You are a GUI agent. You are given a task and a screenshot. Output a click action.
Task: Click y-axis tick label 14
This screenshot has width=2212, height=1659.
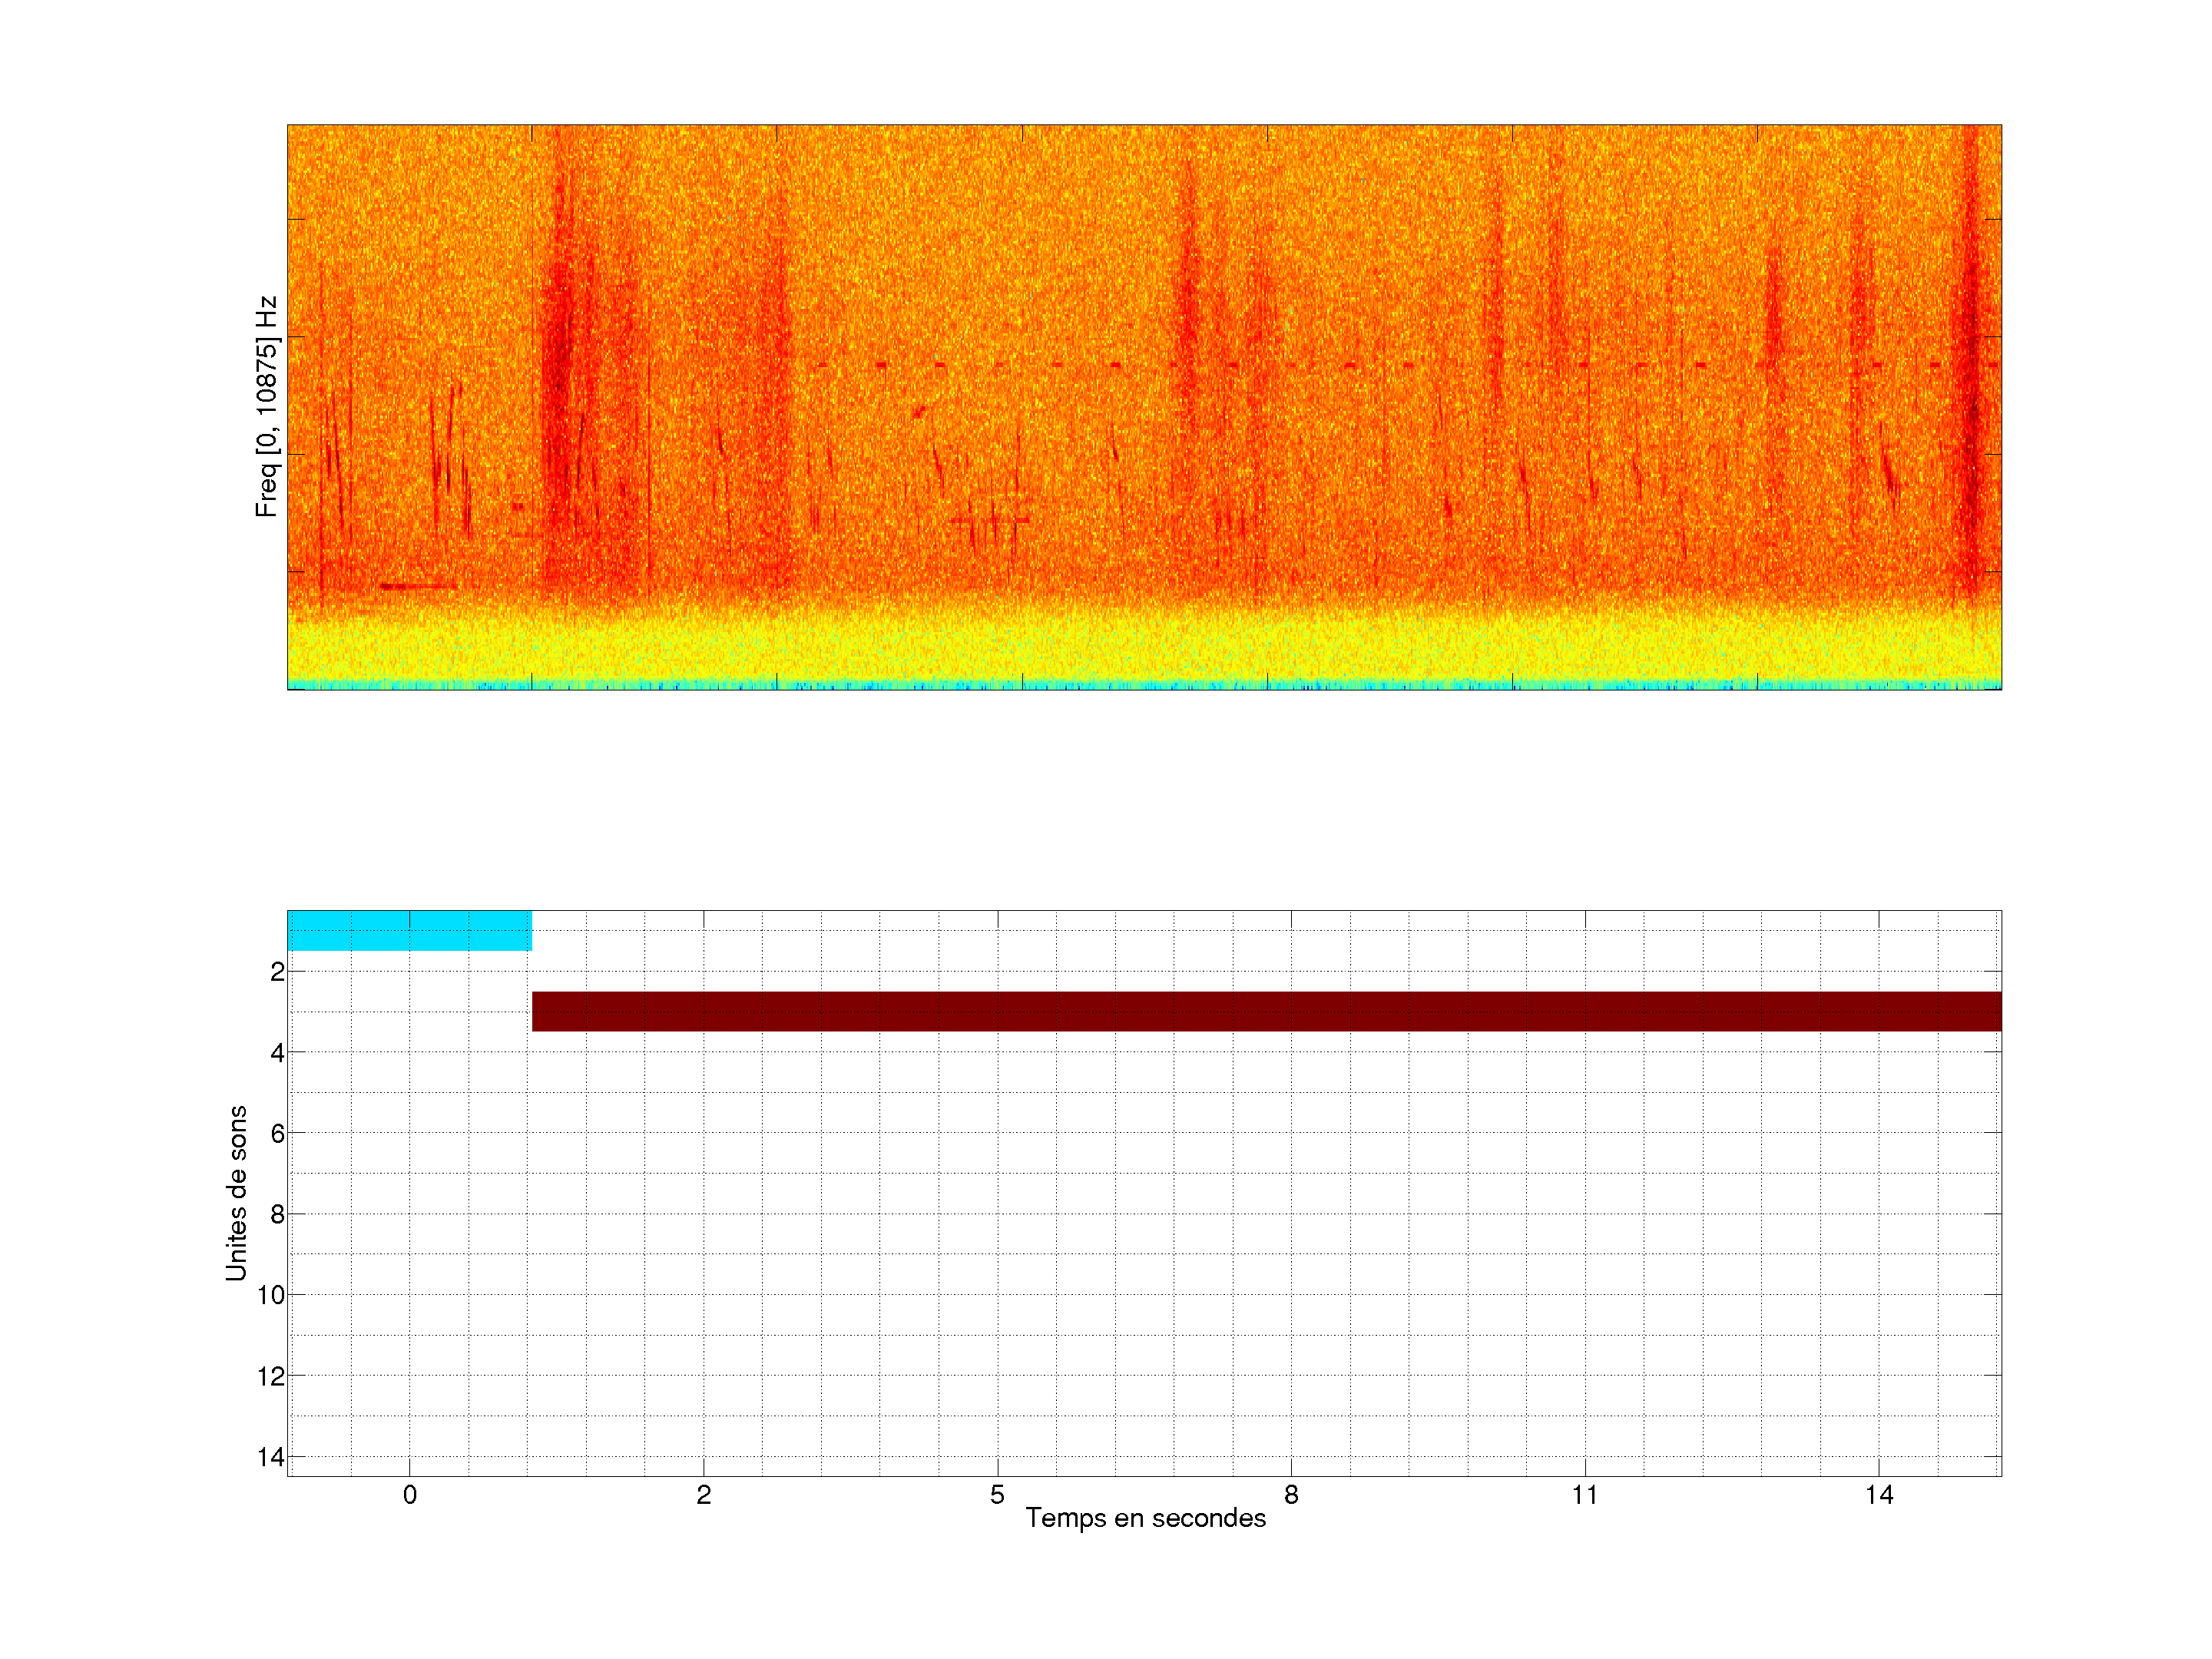click(271, 1457)
